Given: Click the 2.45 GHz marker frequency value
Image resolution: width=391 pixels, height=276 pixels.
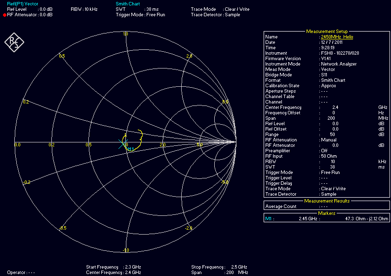Looking at the screenshot, I should click(308, 219).
